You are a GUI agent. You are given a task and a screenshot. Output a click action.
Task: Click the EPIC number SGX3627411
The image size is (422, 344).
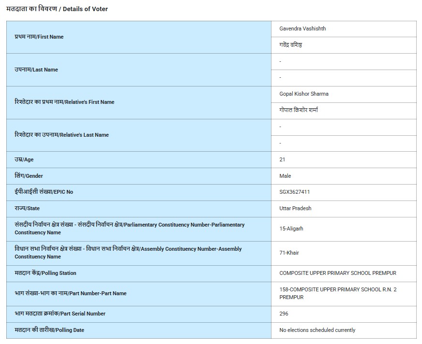coord(295,192)
